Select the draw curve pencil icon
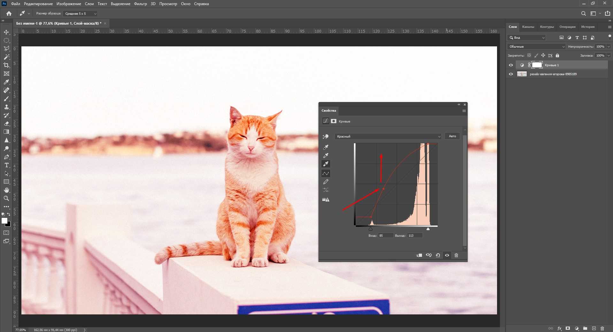 pyautogui.click(x=326, y=182)
